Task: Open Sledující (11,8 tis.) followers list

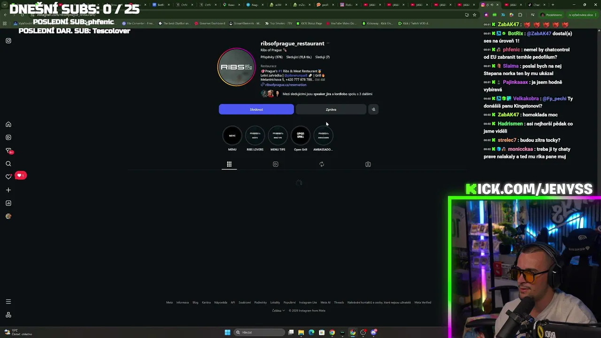Action: tap(299, 57)
